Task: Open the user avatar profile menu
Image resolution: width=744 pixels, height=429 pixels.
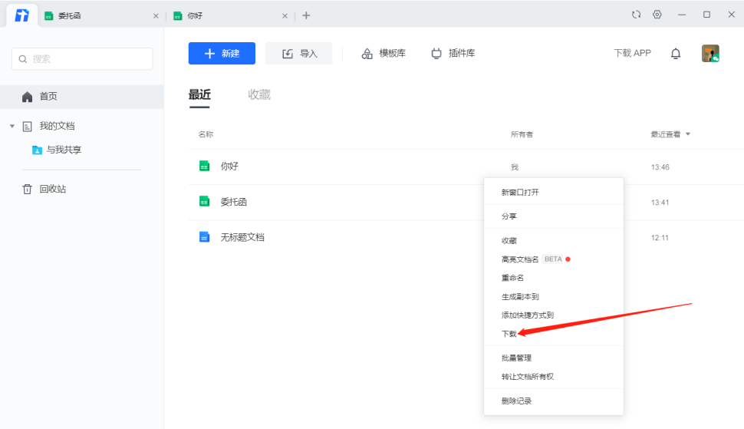Action: point(710,53)
